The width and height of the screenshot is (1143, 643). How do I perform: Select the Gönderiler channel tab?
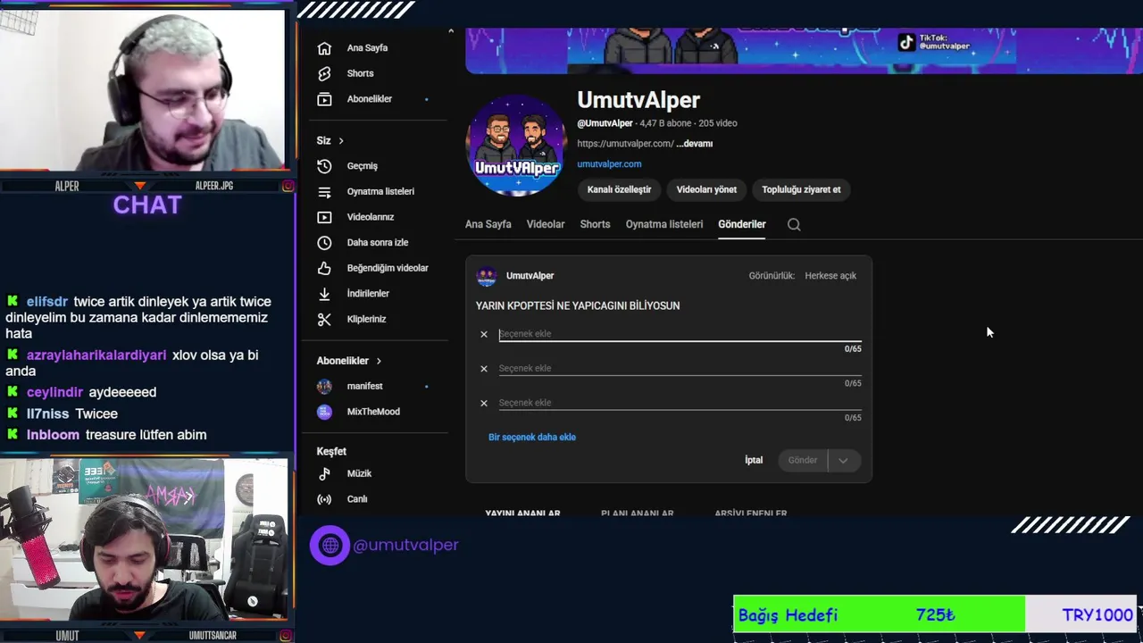(742, 224)
